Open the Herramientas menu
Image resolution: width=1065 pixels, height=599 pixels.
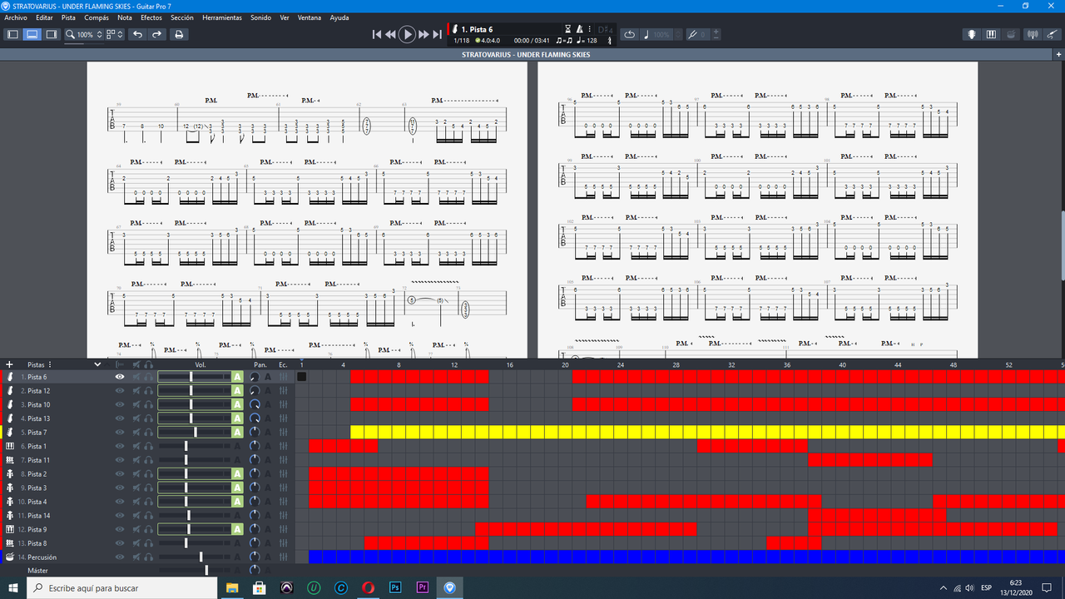[x=222, y=17]
